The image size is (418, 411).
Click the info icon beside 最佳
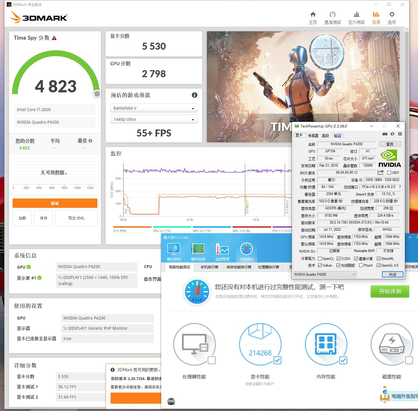pyautogui.click(x=90, y=141)
